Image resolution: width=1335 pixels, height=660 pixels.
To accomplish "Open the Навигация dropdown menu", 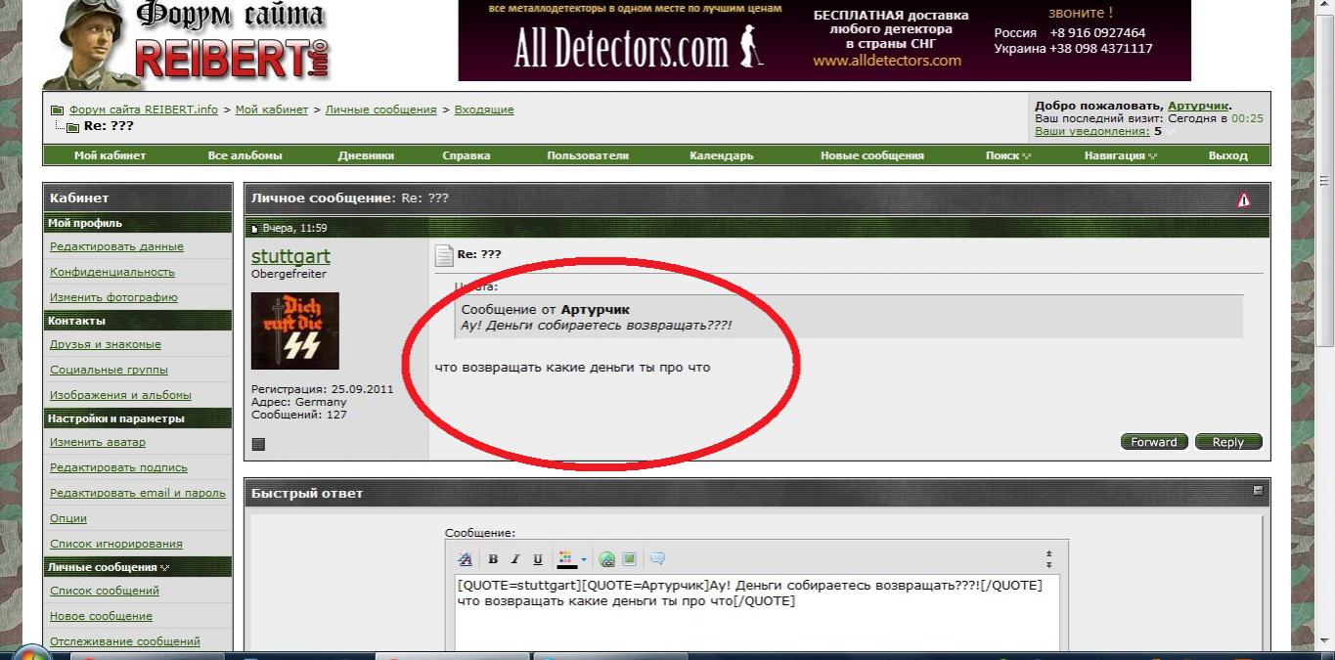I will click(x=1120, y=155).
